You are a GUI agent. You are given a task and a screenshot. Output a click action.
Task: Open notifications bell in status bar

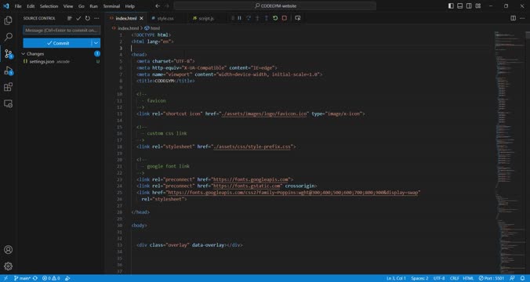click(523, 278)
